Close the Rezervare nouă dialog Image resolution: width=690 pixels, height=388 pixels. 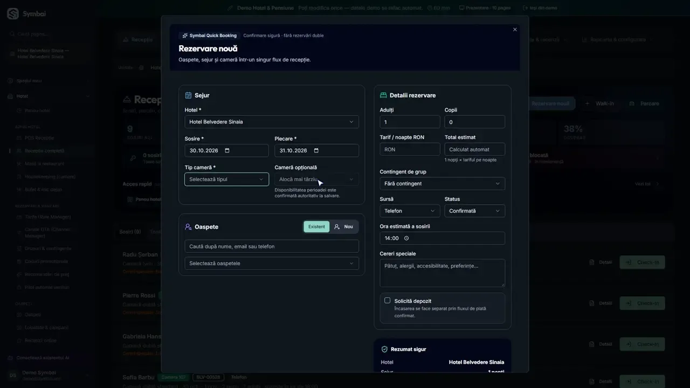coord(515,30)
